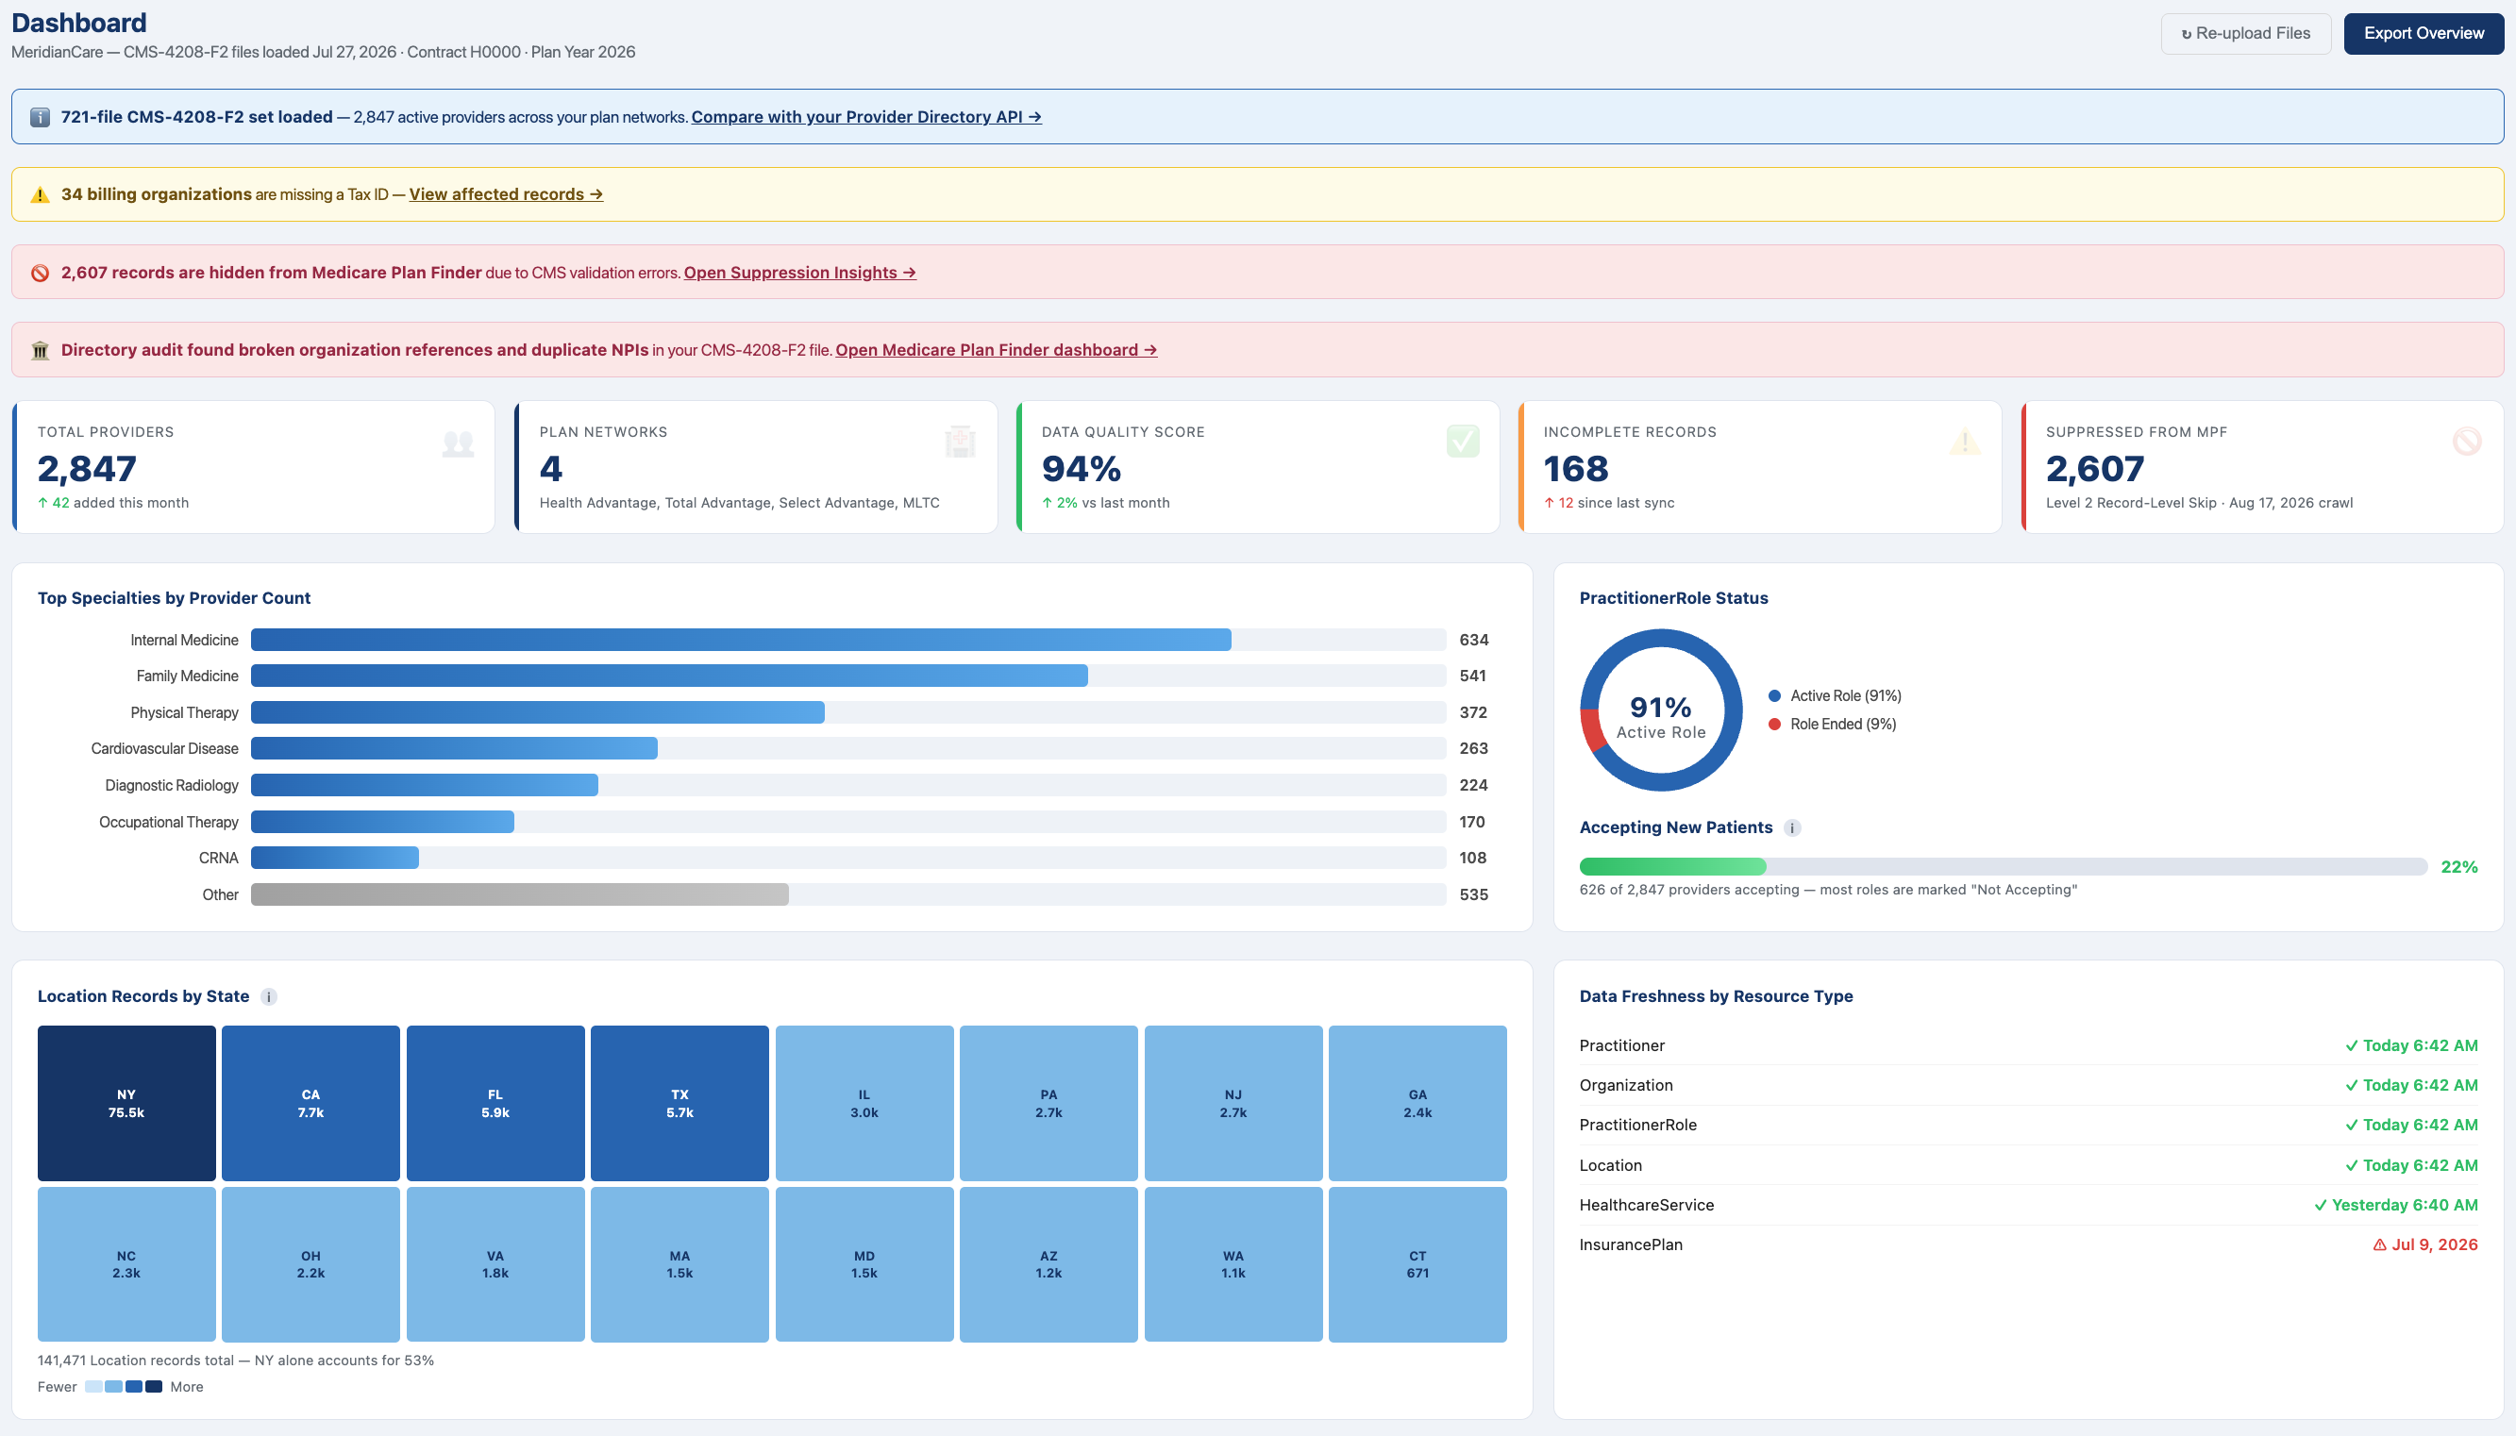Open the View affected records link
Viewport: 2516px width, 1436px height.
pos(506,194)
